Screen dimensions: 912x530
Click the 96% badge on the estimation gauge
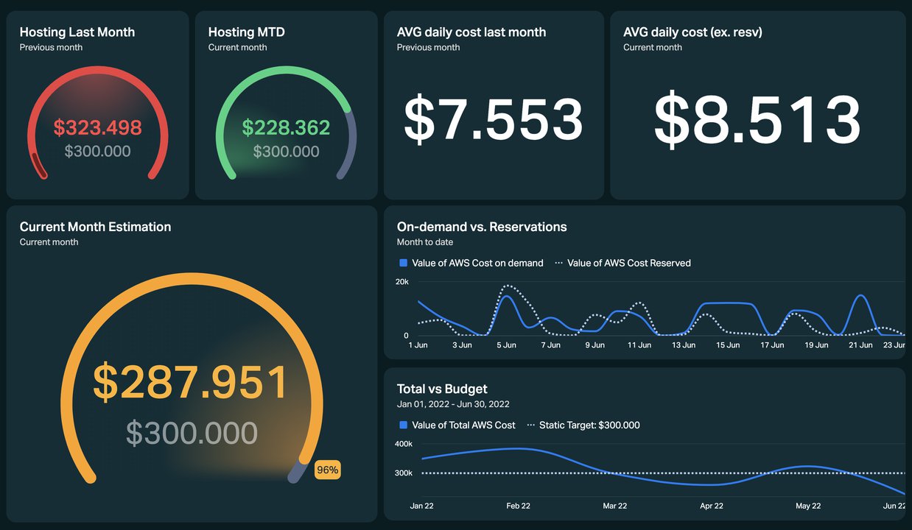pos(327,470)
